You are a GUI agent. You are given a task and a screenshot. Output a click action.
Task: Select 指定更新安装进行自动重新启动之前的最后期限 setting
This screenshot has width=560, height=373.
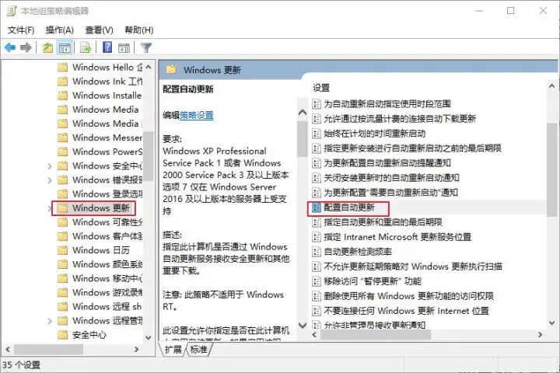[x=412, y=148]
